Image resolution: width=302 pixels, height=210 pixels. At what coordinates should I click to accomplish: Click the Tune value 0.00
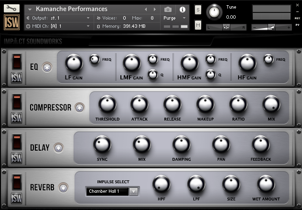click(231, 17)
